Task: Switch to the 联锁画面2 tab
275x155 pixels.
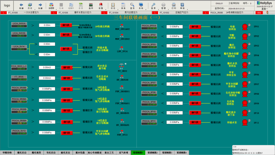Action: click(153, 153)
